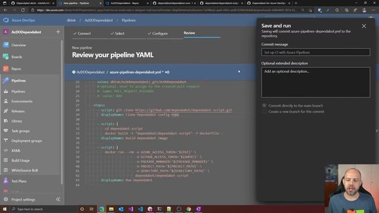The height and width of the screenshot is (213, 379).
Task: Reload the page in browser
Action: 23,10
